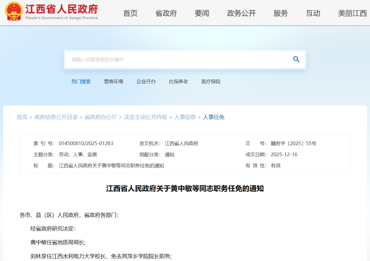Open the 省政府 navigation menu item
The height and width of the screenshot is (261, 370).
pos(166,13)
